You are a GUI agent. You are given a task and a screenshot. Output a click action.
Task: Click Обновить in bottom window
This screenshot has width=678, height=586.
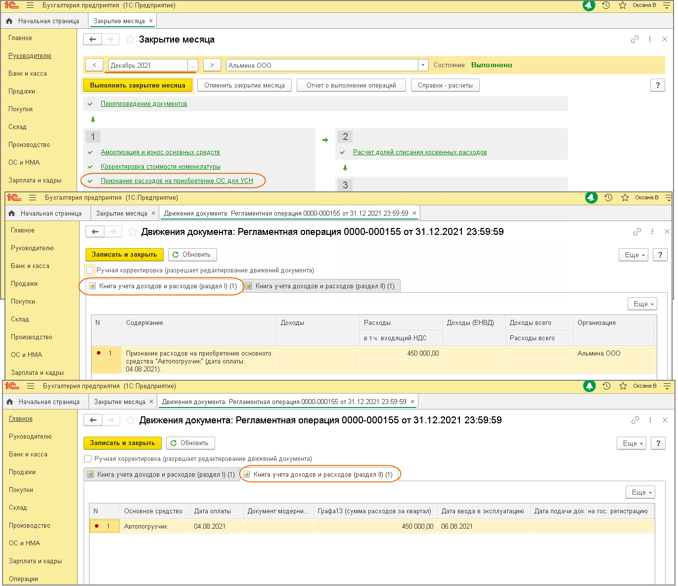190,443
